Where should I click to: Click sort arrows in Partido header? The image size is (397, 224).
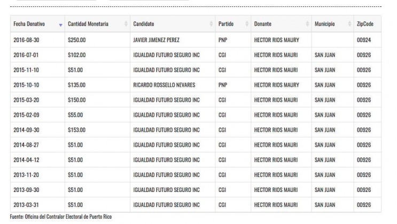[x=247, y=24]
